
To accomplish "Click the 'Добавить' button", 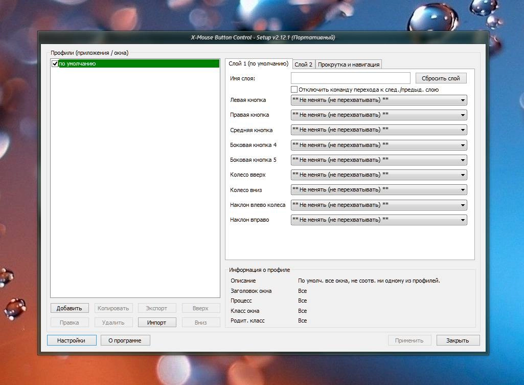I will point(70,308).
